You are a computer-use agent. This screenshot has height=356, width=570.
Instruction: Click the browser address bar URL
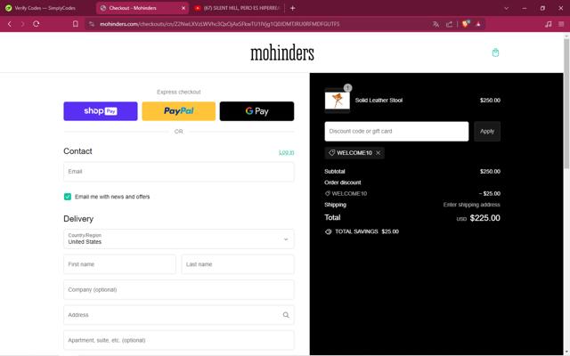220,24
